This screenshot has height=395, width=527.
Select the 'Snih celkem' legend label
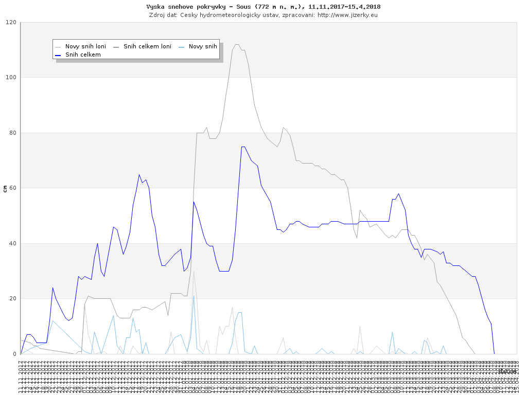pos(83,55)
